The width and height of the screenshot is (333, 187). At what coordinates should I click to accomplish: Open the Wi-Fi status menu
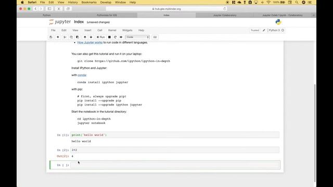pyautogui.click(x=268, y=2)
